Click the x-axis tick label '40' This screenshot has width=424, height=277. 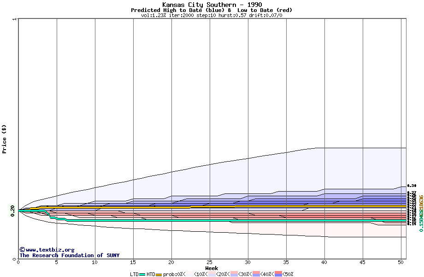click(324, 262)
